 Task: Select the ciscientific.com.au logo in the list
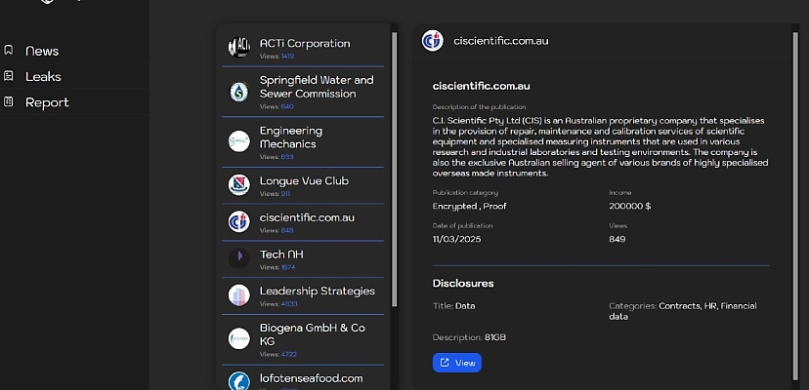coord(238,221)
